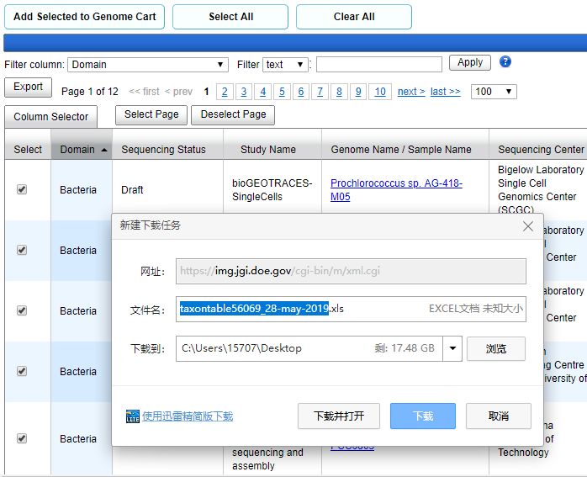The height and width of the screenshot is (477, 587).
Task: Click the Xunlei lite edition icon
Action: click(132, 416)
